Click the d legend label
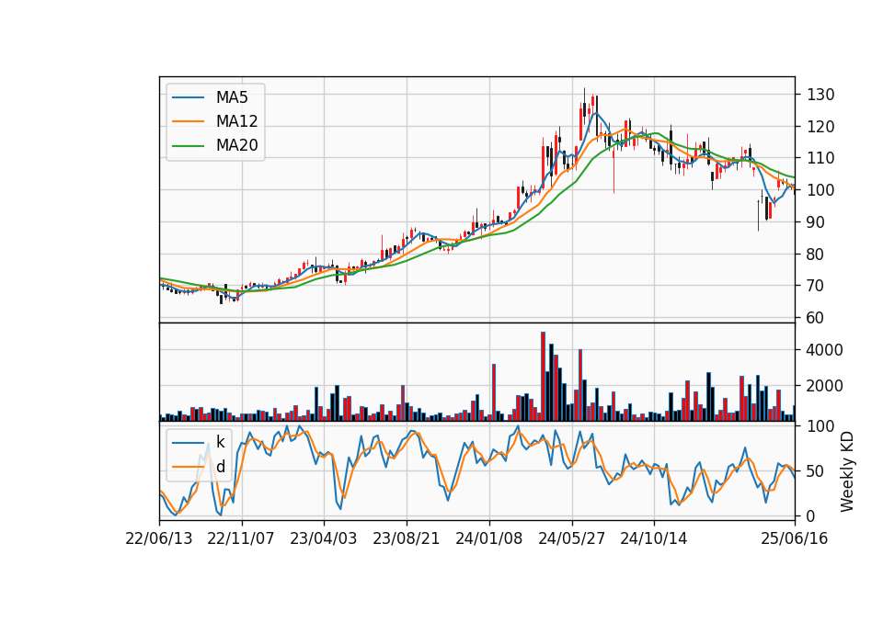Viewport: 883px width, 634px height. (220, 467)
